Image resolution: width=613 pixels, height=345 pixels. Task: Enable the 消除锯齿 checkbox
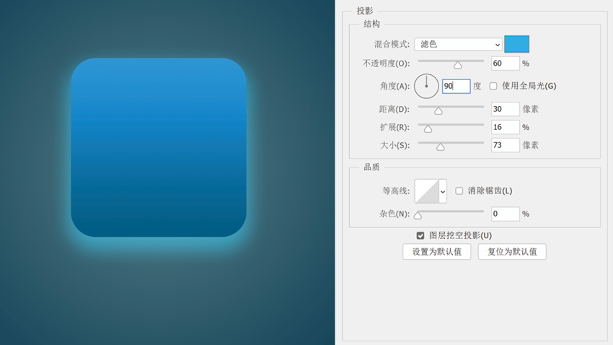(x=459, y=191)
